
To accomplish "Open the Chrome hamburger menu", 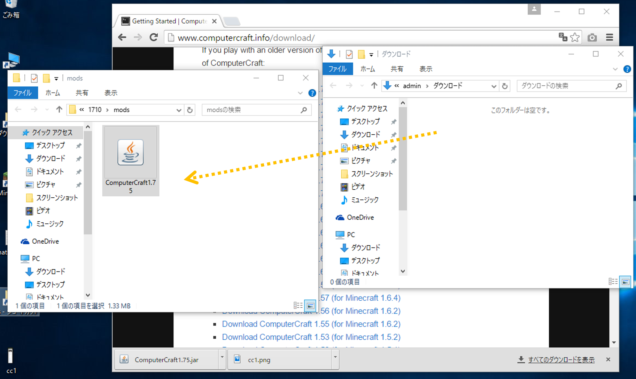I will click(610, 37).
